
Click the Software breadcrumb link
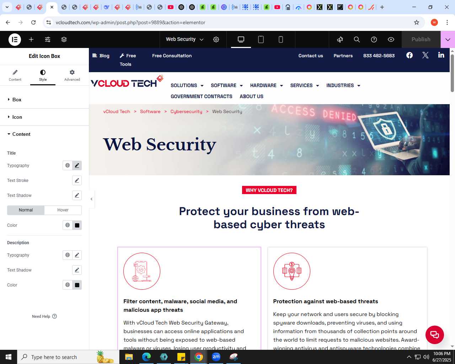[150, 112]
